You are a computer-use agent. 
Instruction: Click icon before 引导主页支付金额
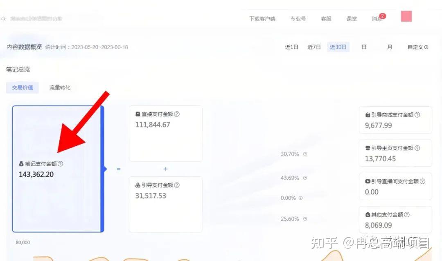(x=368, y=148)
